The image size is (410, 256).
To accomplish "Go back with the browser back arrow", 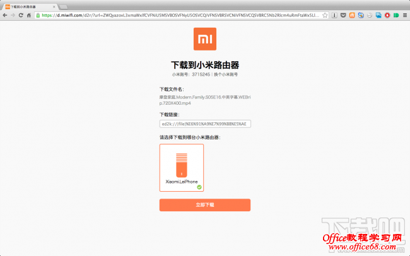I will point(5,15).
